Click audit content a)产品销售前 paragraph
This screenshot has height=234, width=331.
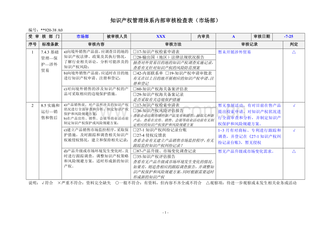click(96, 109)
